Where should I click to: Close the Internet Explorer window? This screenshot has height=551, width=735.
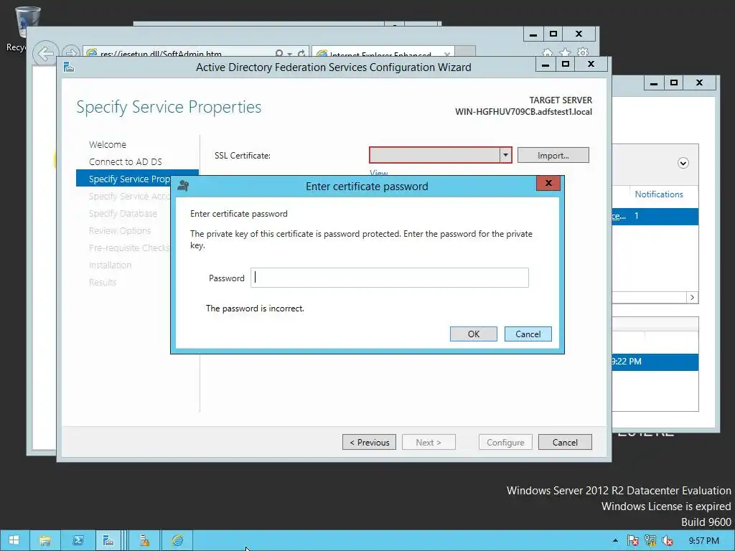[579, 34]
